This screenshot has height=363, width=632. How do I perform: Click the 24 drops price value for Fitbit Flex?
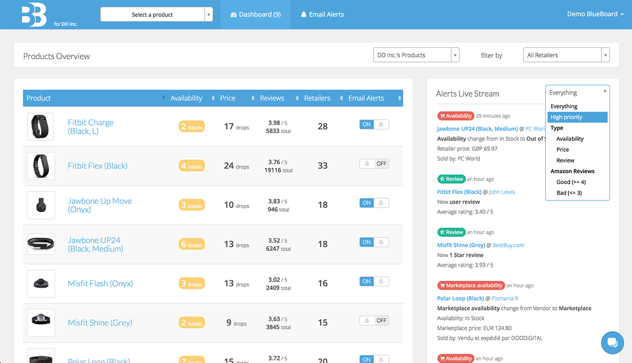236,166
